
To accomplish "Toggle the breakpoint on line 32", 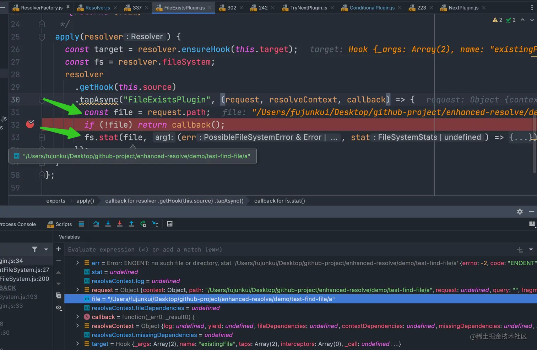I will coord(30,124).
